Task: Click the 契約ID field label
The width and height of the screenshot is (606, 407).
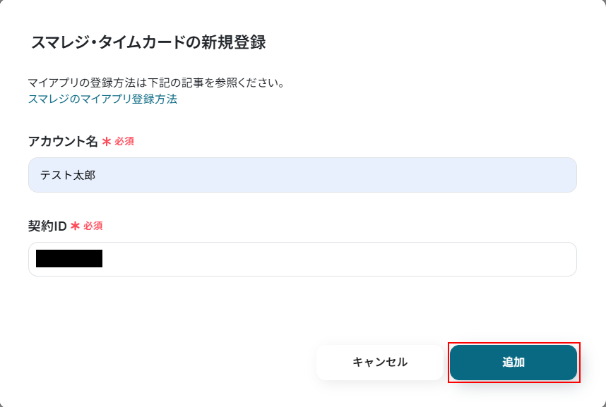Action: click(x=47, y=226)
